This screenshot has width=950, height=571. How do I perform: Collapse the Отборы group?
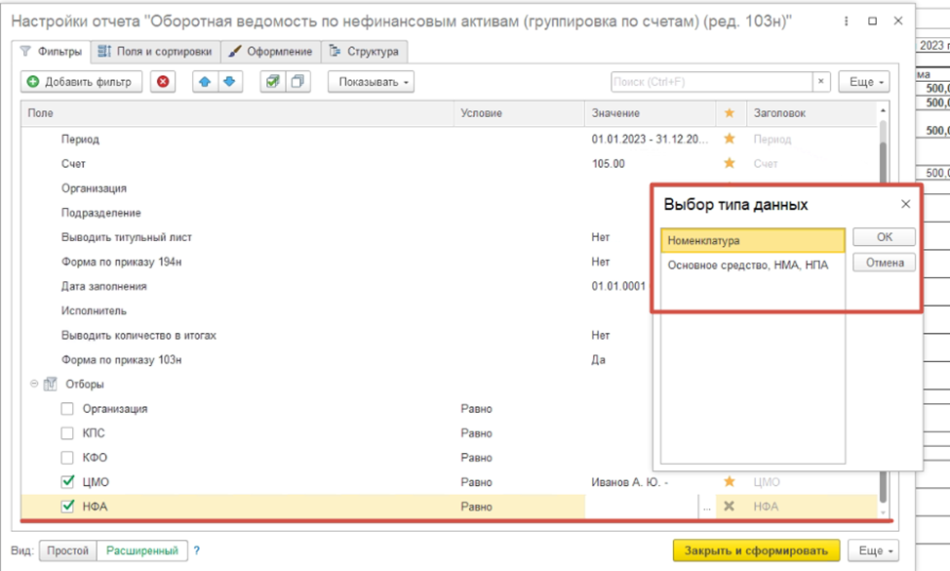tap(34, 384)
